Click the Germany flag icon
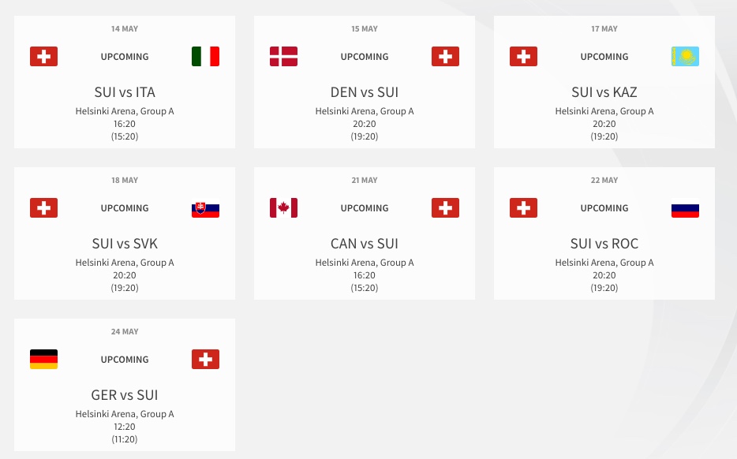Image resolution: width=737 pixels, height=459 pixels. point(43,360)
